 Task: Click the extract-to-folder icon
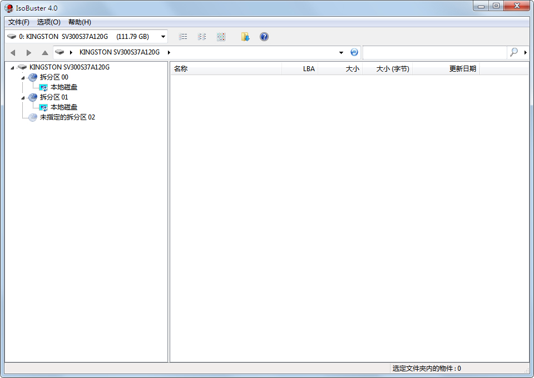coord(245,37)
